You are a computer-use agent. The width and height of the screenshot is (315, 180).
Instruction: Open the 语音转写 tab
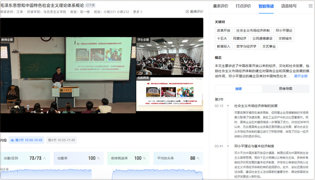pos(289,6)
